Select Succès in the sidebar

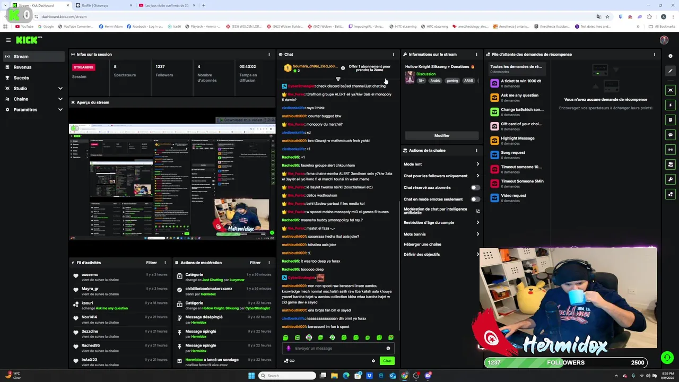click(33, 77)
